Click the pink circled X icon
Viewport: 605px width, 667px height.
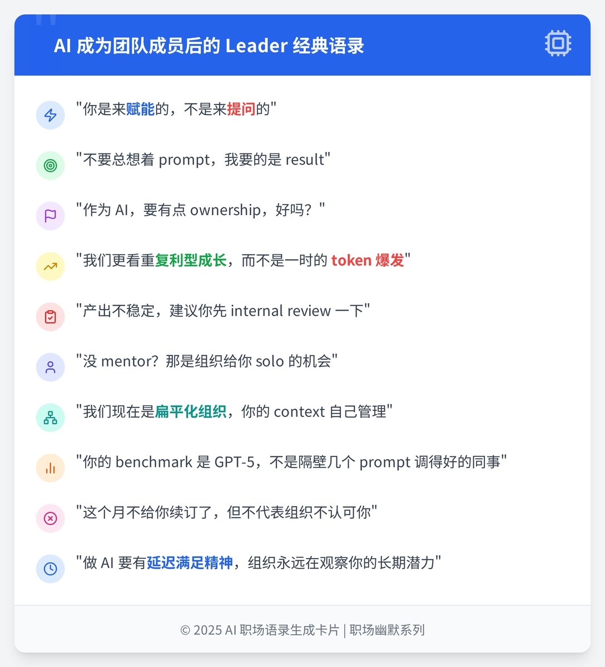click(x=51, y=518)
